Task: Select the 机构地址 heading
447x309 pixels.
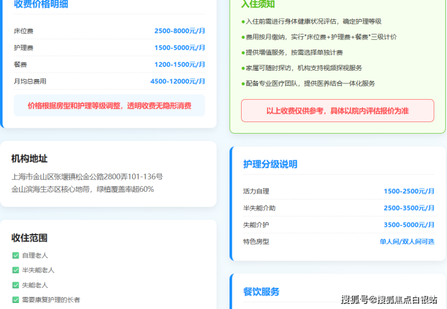Action: [x=30, y=158]
